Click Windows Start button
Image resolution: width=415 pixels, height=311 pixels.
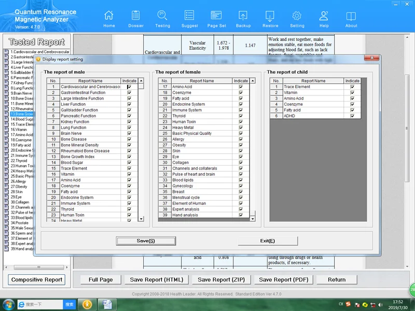pos(8,304)
